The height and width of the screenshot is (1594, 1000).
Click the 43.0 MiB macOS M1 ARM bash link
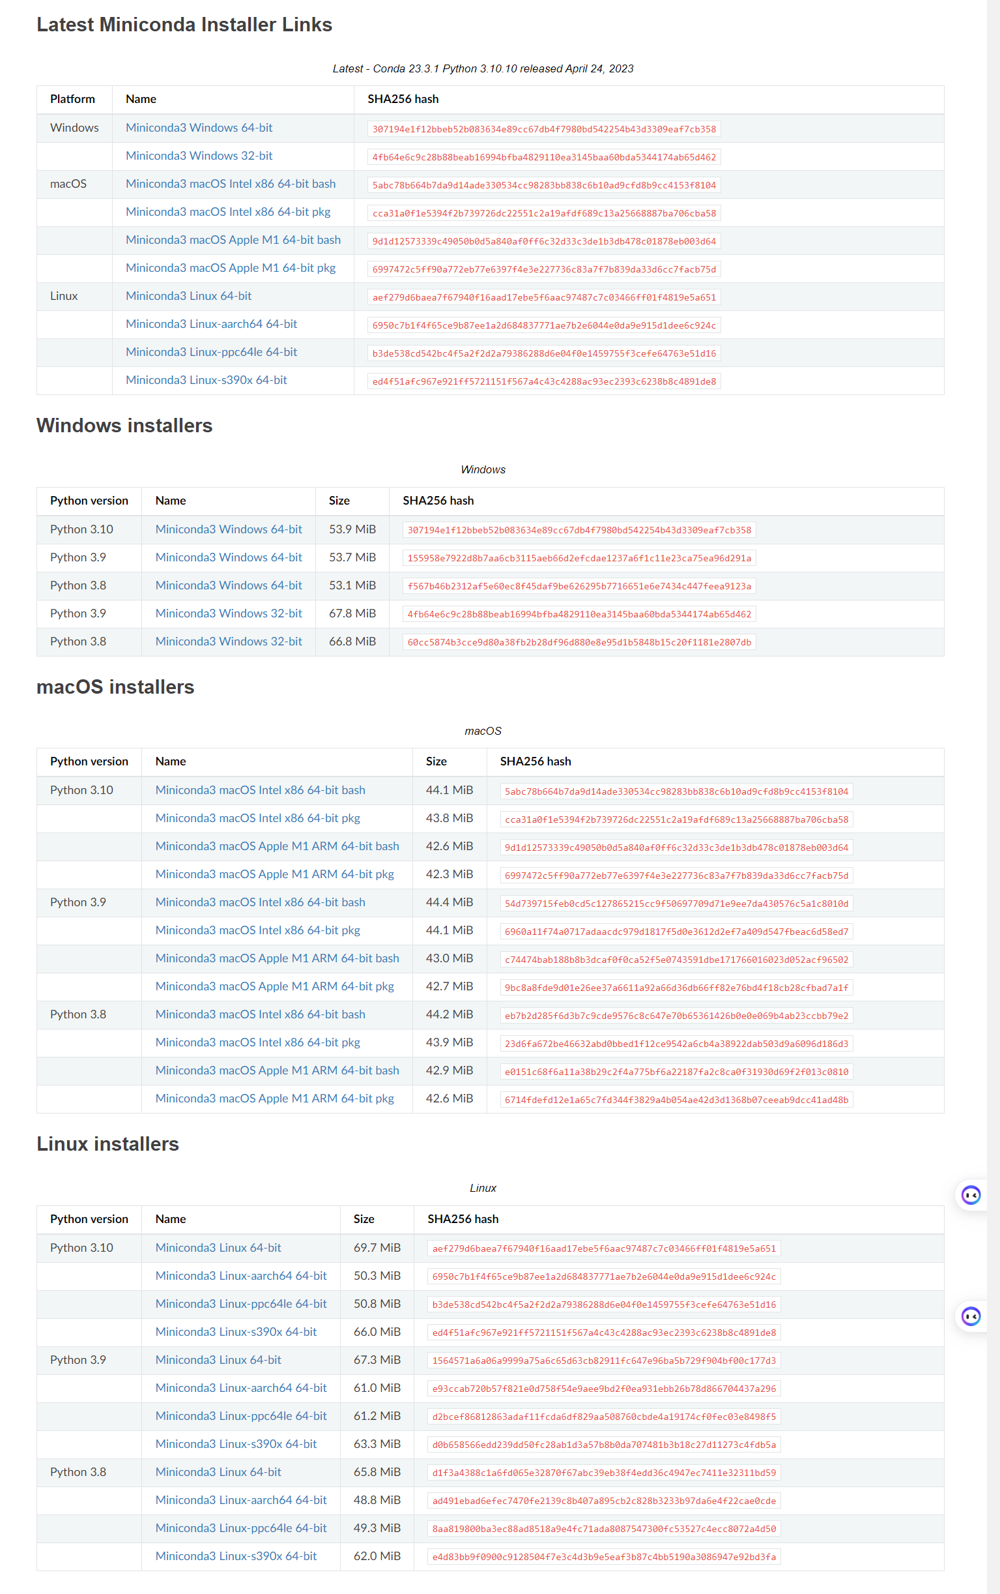pyautogui.click(x=277, y=958)
